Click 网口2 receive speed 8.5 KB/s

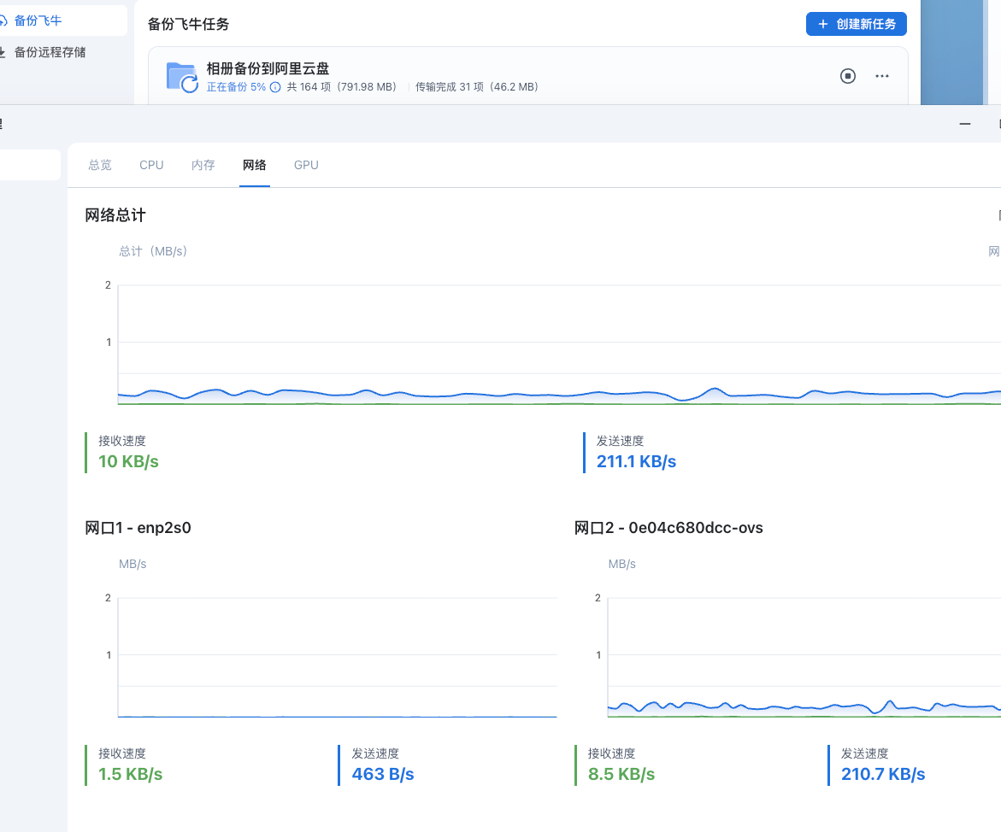pos(621,774)
